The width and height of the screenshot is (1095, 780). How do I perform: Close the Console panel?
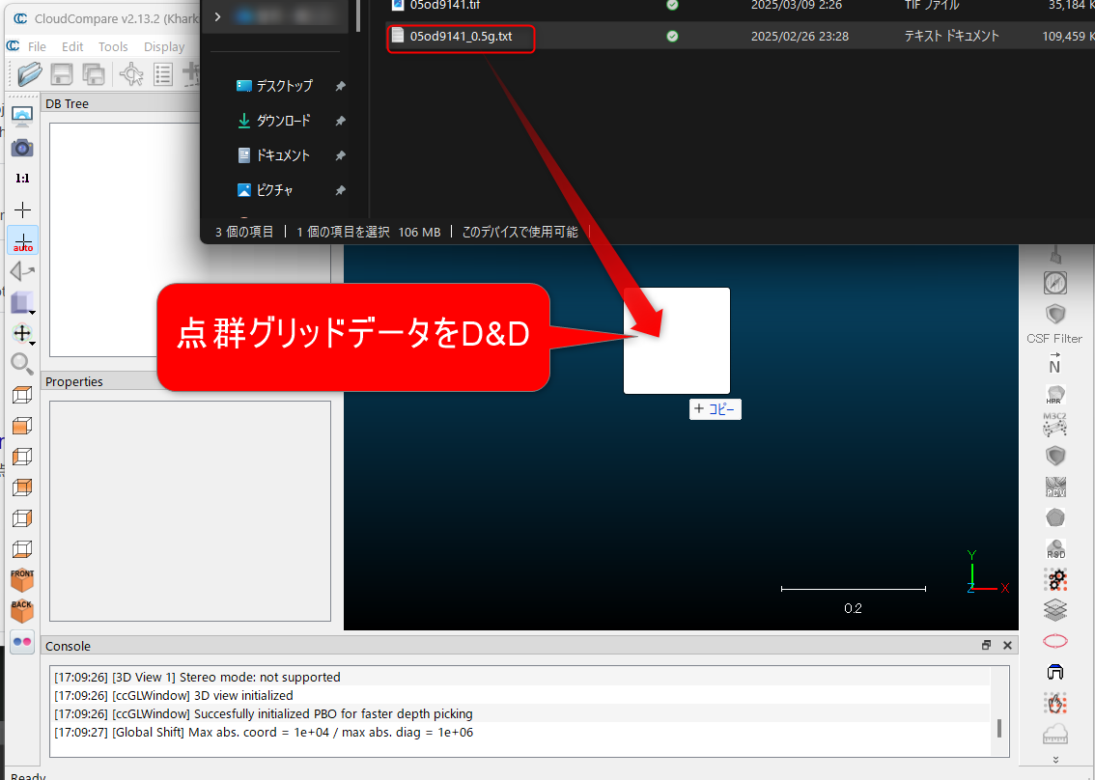click(1007, 645)
